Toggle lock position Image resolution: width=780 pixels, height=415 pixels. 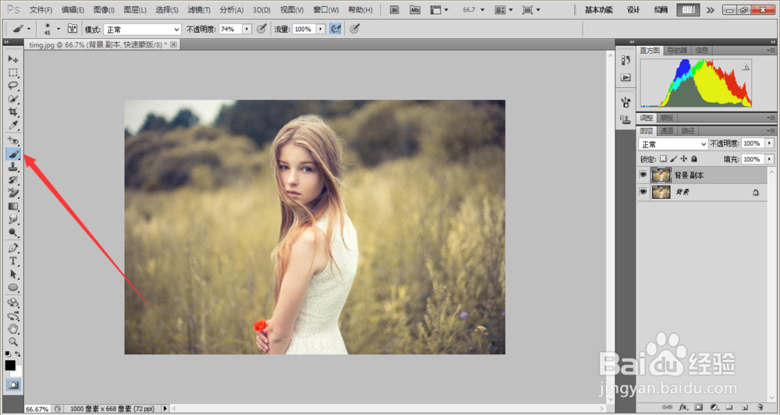(x=684, y=158)
